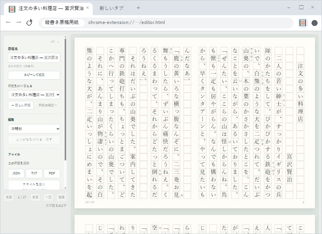The image size is (322, 234).
Task: Click the sidebar scroll-up arrow
Action: [65, 37]
